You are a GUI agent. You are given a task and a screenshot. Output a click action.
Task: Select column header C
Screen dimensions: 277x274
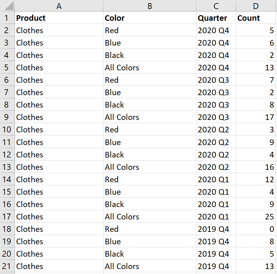(x=216, y=6)
